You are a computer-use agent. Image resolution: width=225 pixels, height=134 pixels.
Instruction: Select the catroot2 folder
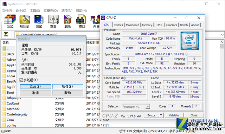11,109
